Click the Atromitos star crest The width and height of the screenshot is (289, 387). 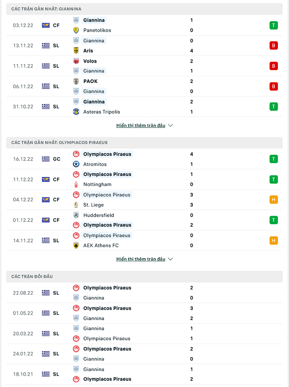coord(76,164)
